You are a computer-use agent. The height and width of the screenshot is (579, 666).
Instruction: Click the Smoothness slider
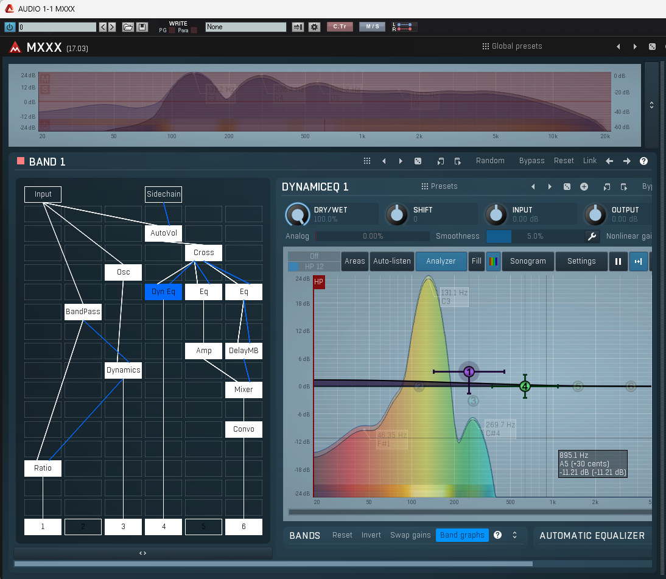(535, 236)
